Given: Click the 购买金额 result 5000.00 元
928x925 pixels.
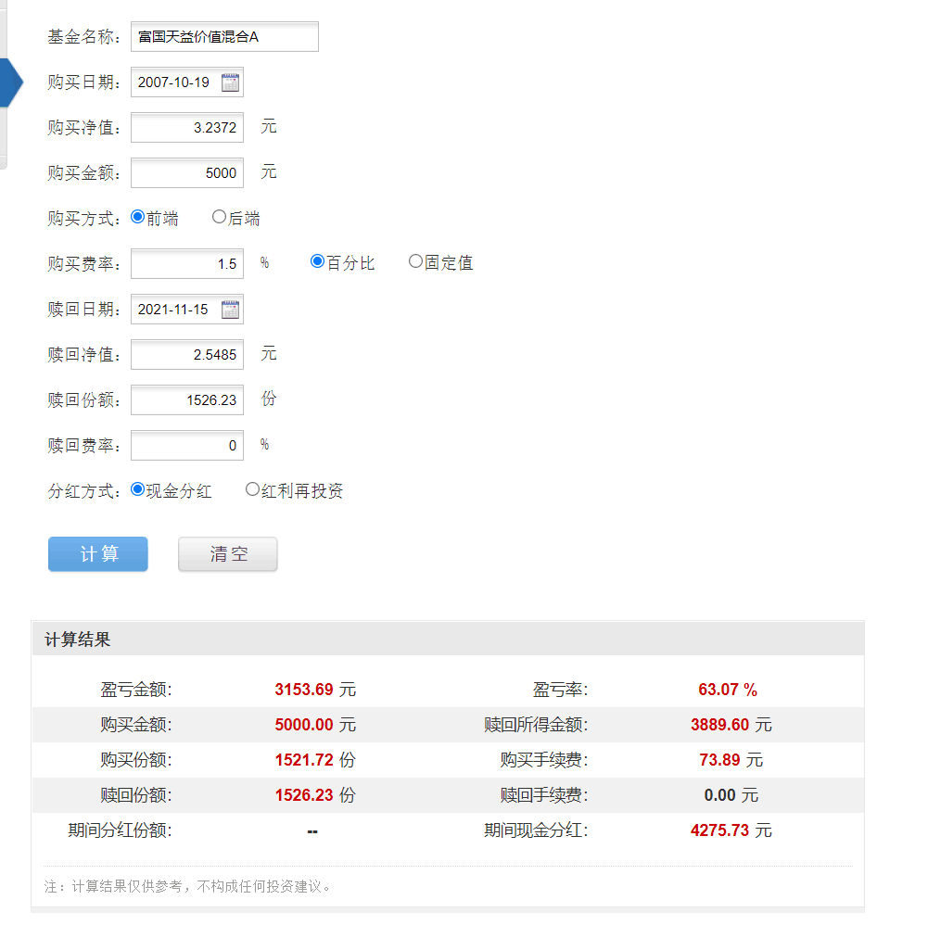Looking at the screenshot, I should (315, 725).
